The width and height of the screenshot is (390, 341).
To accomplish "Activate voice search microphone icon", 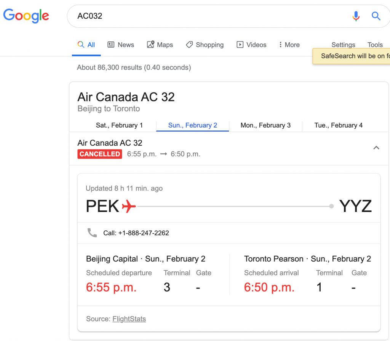I will (356, 16).
